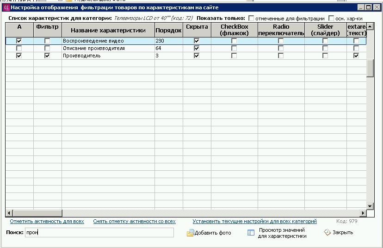Open 'Просмотр значений для характеристики'
The image size is (383, 248).
282,233
